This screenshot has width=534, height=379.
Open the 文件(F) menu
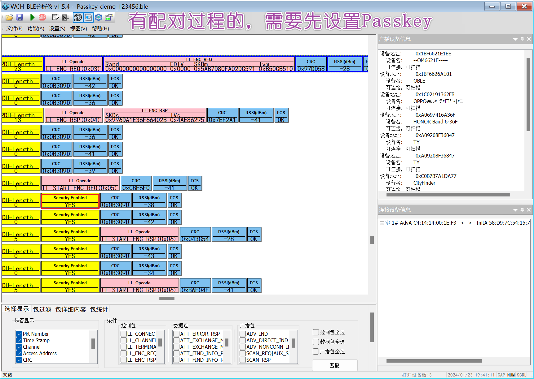pyautogui.click(x=15, y=28)
